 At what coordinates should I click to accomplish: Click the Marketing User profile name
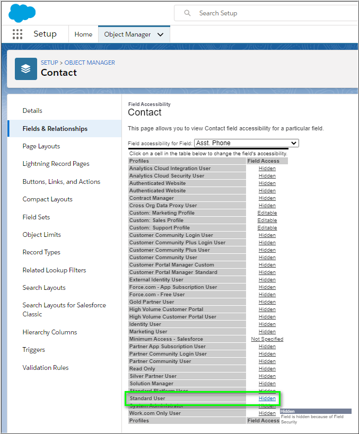148,332
